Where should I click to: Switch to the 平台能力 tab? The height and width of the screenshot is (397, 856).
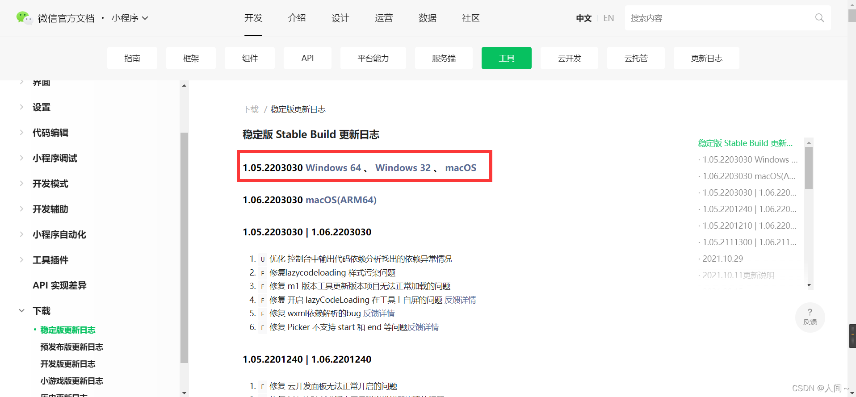pos(373,58)
